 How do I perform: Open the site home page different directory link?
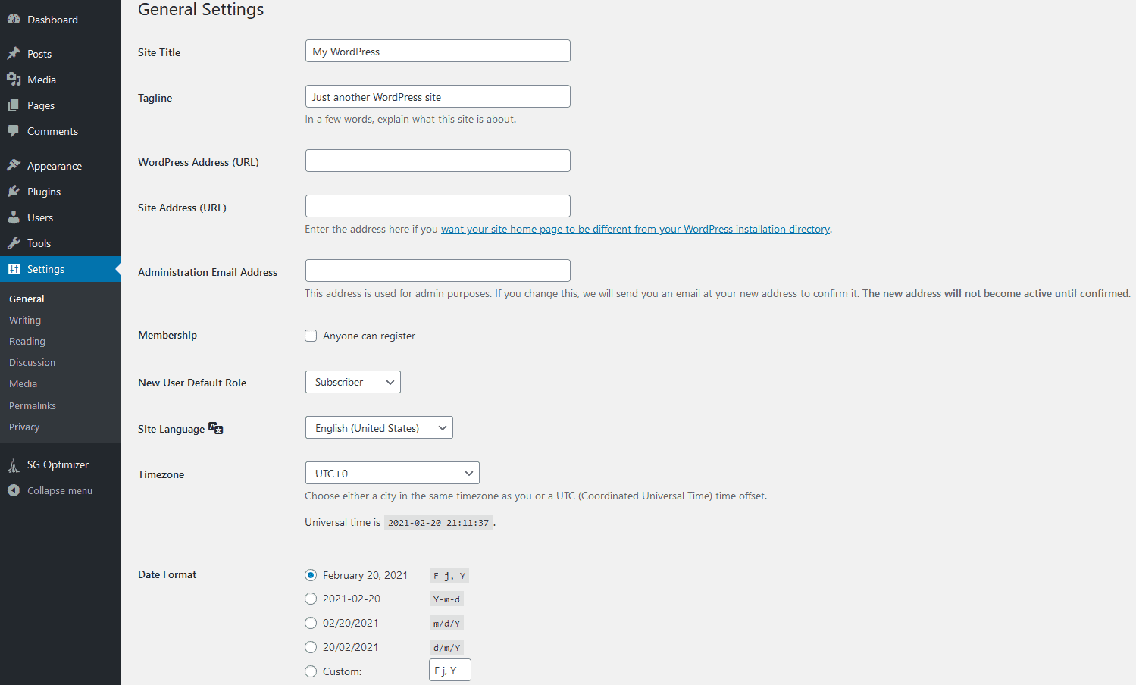pos(635,229)
